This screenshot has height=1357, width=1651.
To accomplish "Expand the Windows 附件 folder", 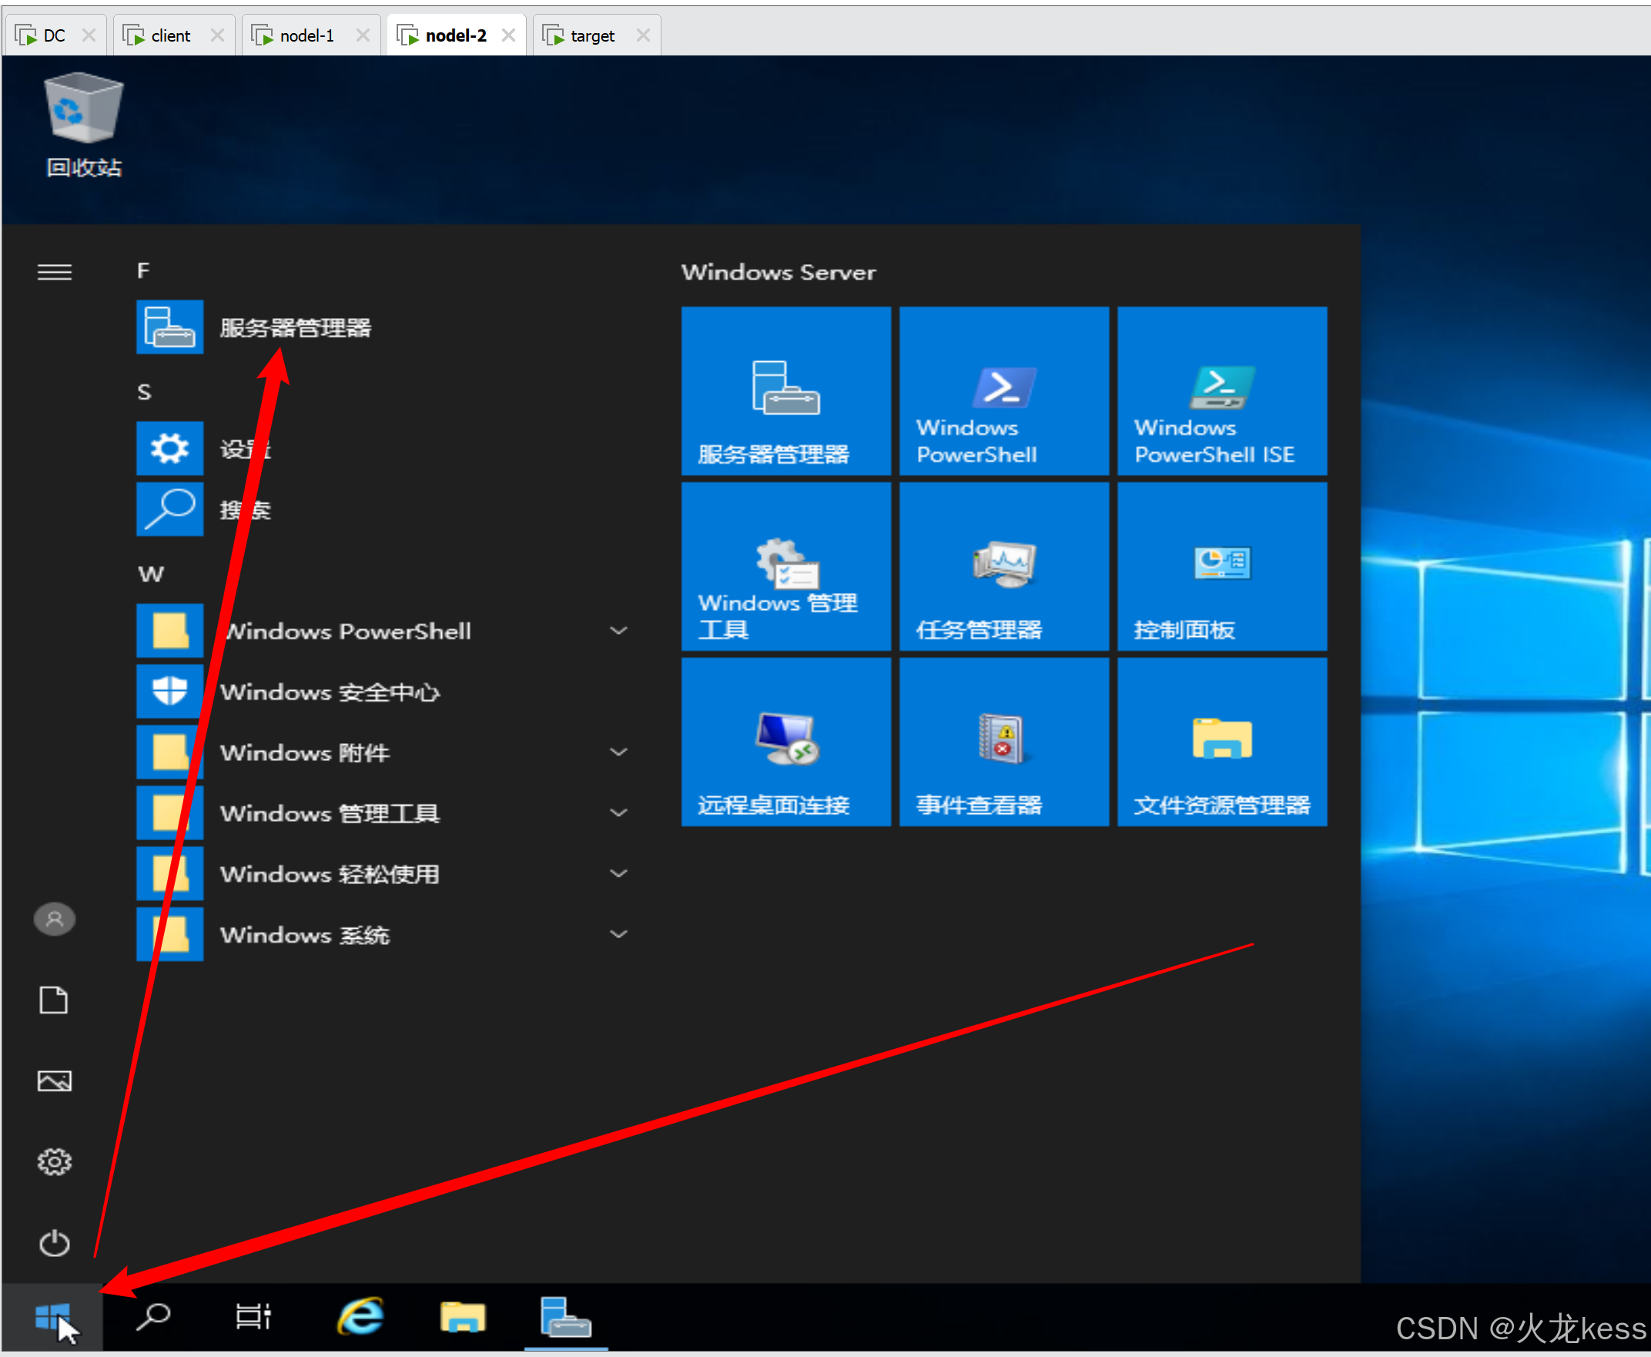I will [305, 752].
